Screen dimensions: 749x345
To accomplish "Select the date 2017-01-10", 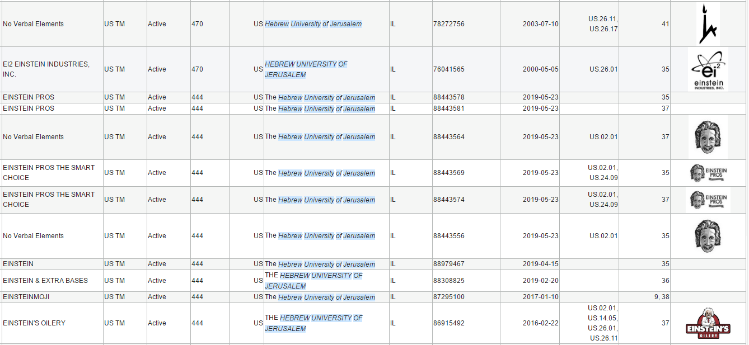I will click(541, 297).
